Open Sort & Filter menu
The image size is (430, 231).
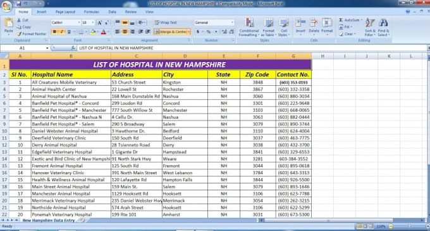coord(370,27)
